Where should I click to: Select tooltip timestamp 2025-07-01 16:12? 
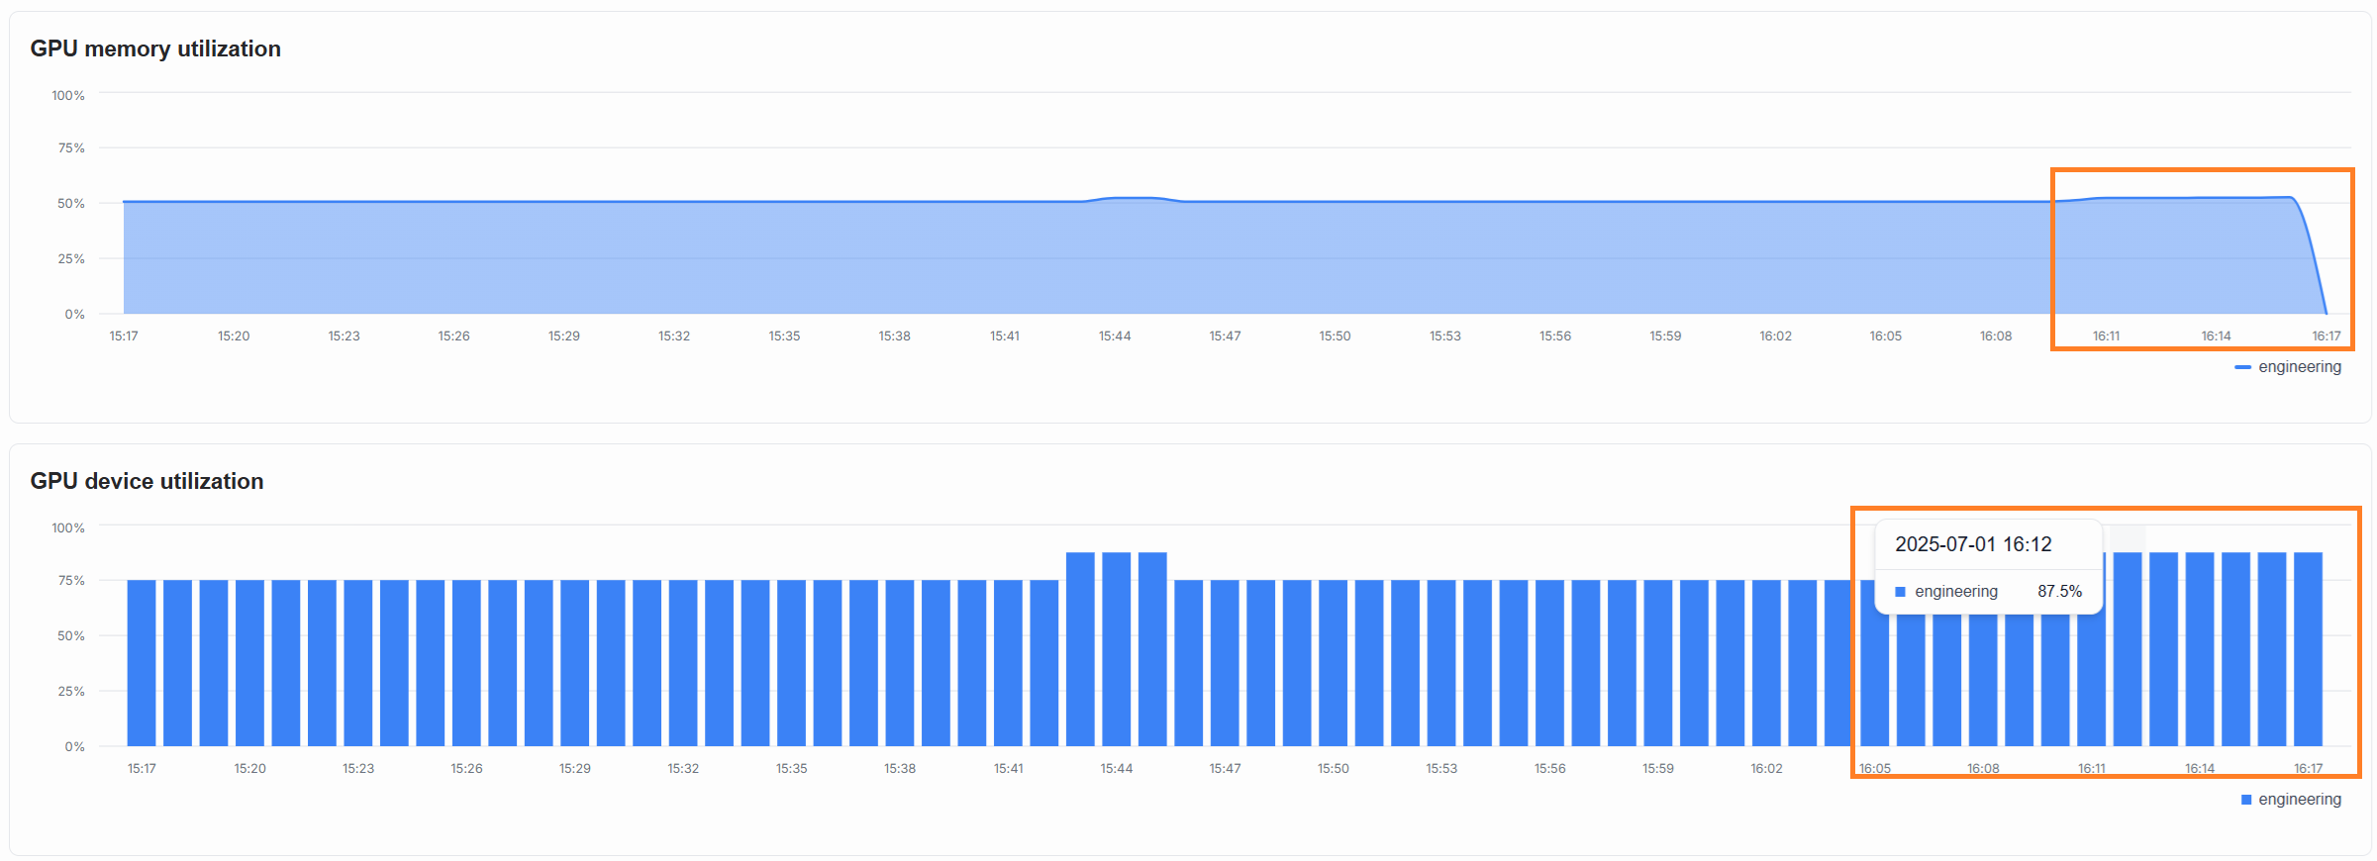pyautogui.click(x=1972, y=544)
